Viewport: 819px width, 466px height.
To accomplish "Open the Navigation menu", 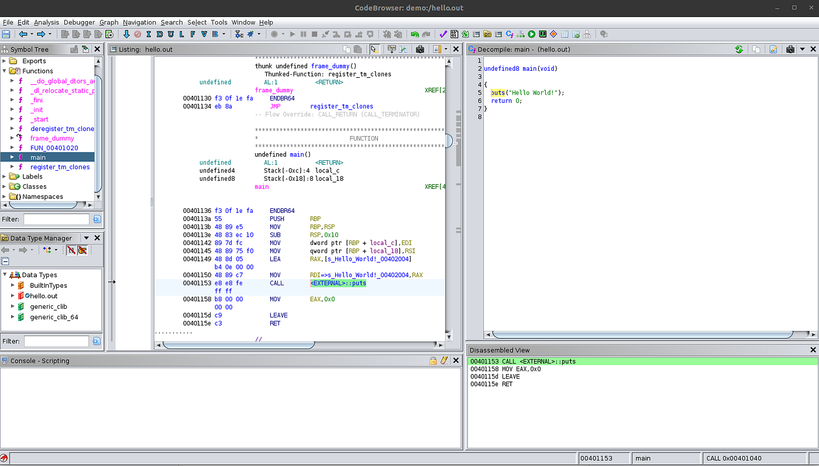I will [x=139, y=22].
